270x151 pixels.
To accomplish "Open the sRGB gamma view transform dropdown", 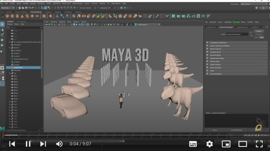I will point(149,25).
